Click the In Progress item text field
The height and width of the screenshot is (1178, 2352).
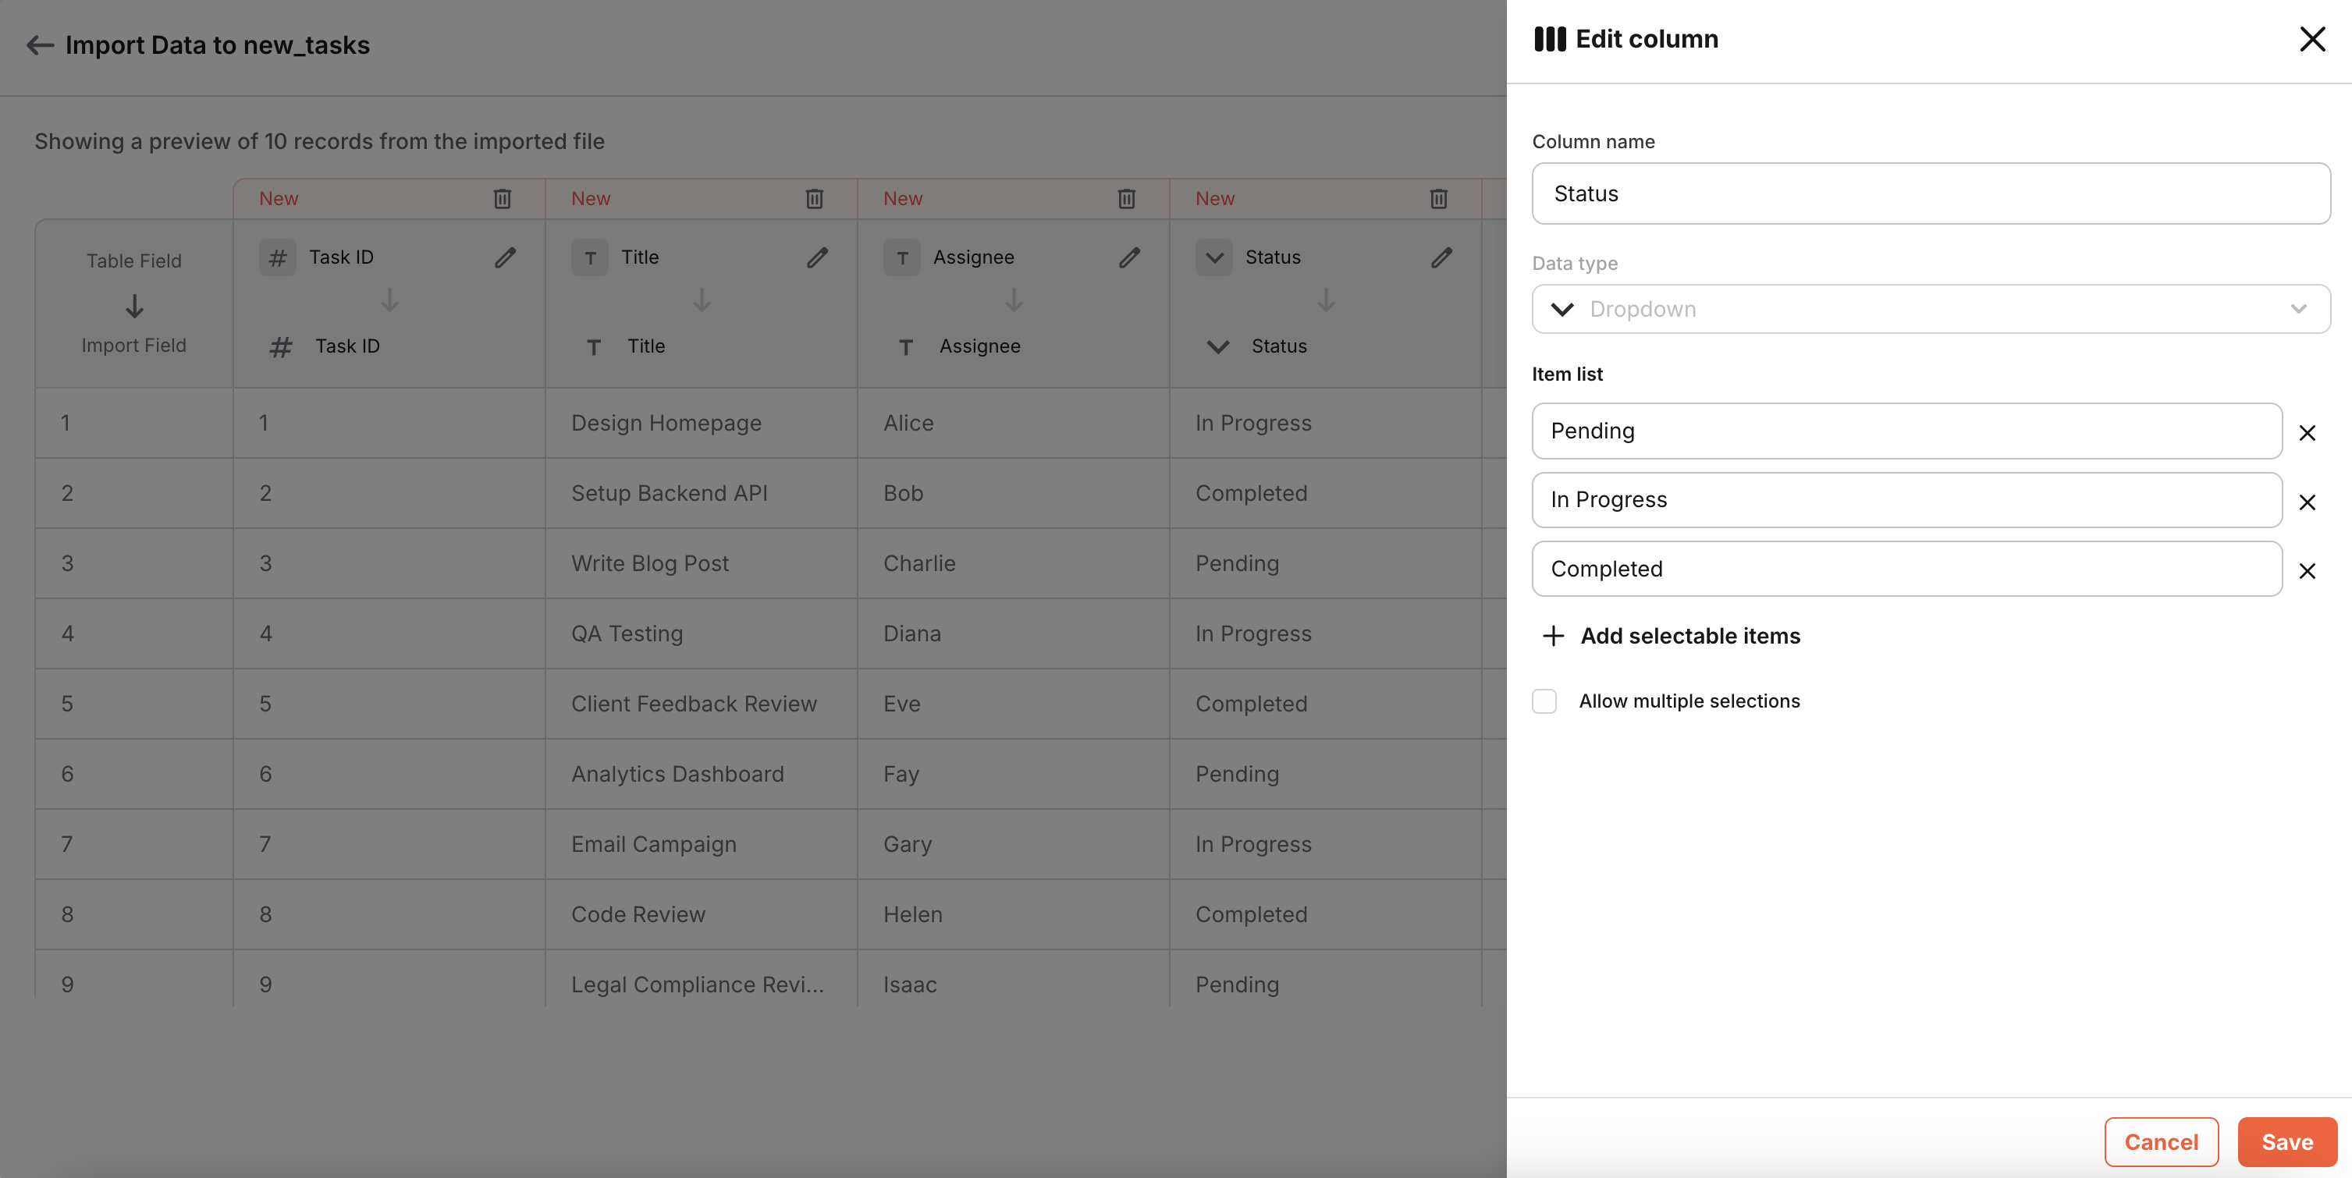(x=1907, y=500)
